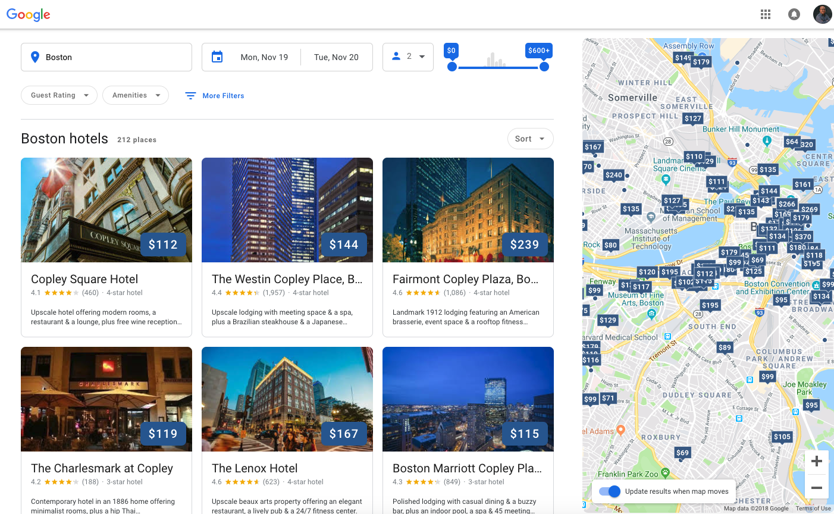
Task: Select the $161 map price marker
Action: tap(803, 184)
